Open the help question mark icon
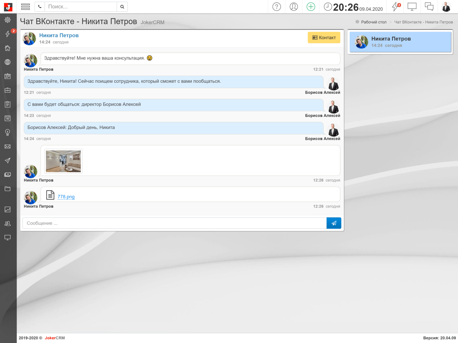 tap(277, 7)
